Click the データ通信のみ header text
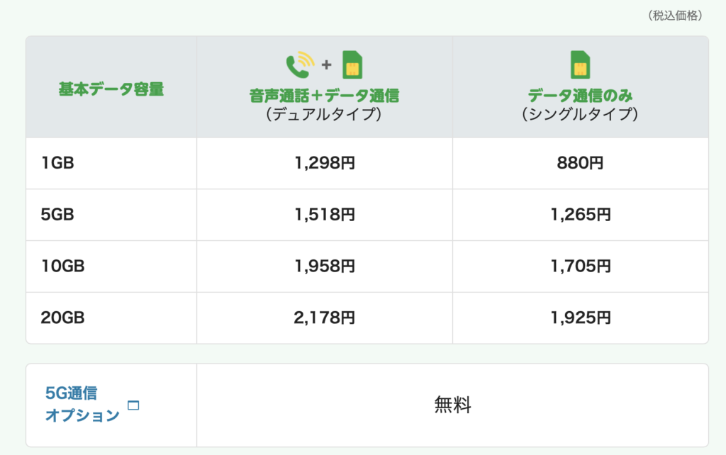 (x=579, y=96)
